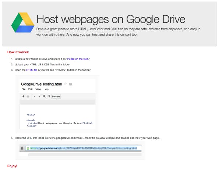Click the Preview button in the toolbar
The image size is (219, 169).
click(x=56, y=96)
